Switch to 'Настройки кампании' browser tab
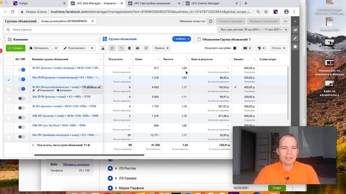 pos(154,3)
